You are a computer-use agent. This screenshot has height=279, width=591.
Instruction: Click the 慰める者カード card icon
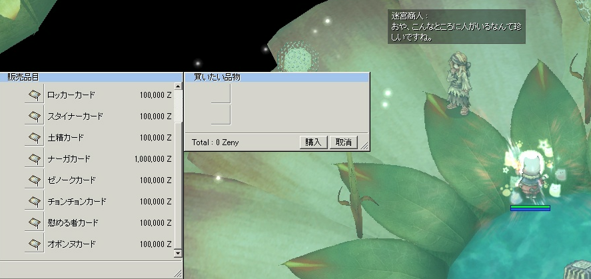[34, 223]
